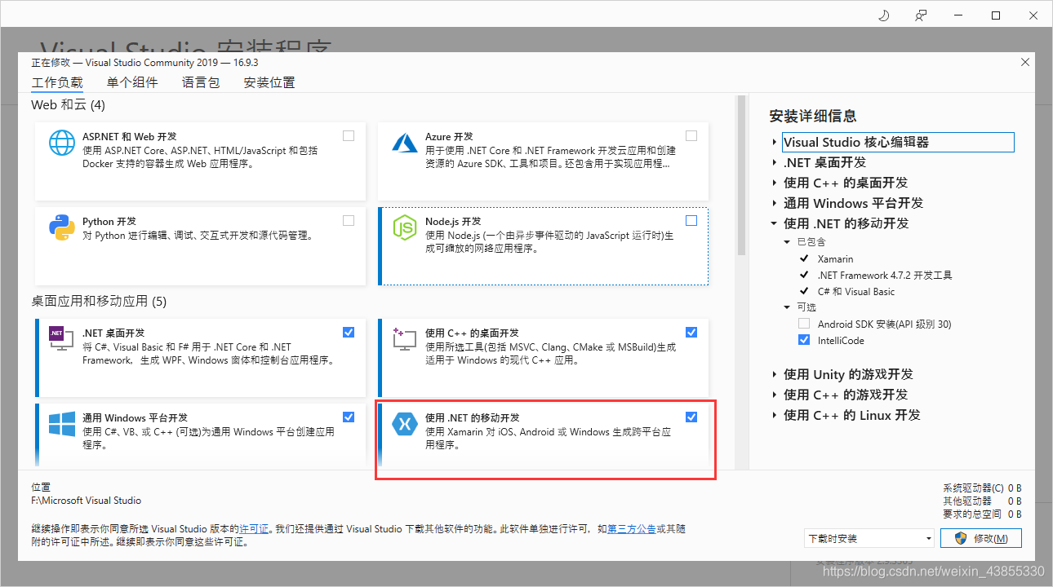Viewport: 1053px width, 587px height.
Task: Expand 使用 C++ 的 Linux 开发 details node
Action: click(x=774, y=415)
